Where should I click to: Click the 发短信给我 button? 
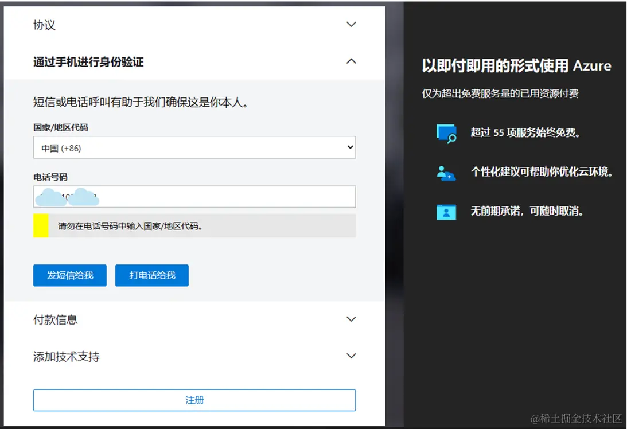tap(70, 275)
